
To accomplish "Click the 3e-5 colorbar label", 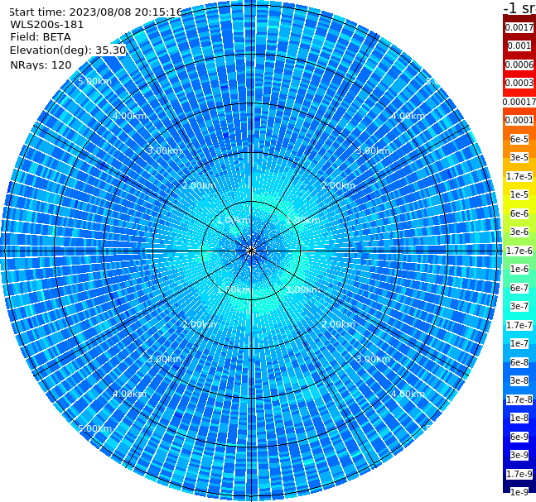I will pyautogui.click(x=519, y=157).
